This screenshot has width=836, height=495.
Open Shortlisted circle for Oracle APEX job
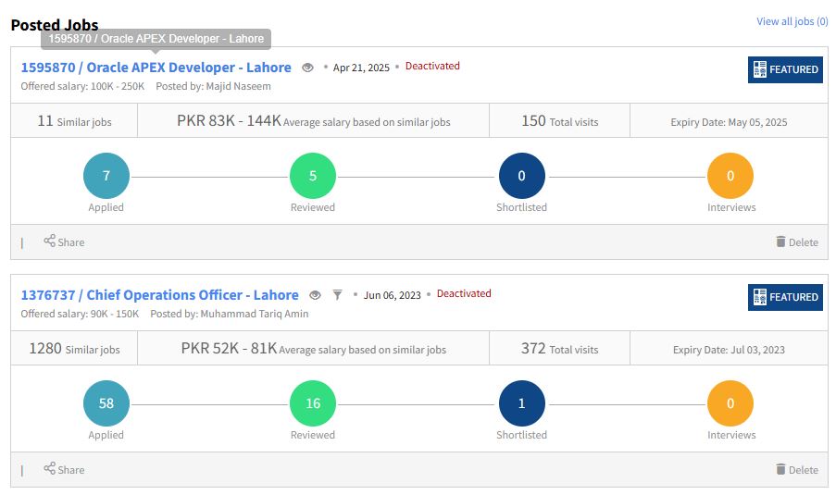tap(521, 176)
